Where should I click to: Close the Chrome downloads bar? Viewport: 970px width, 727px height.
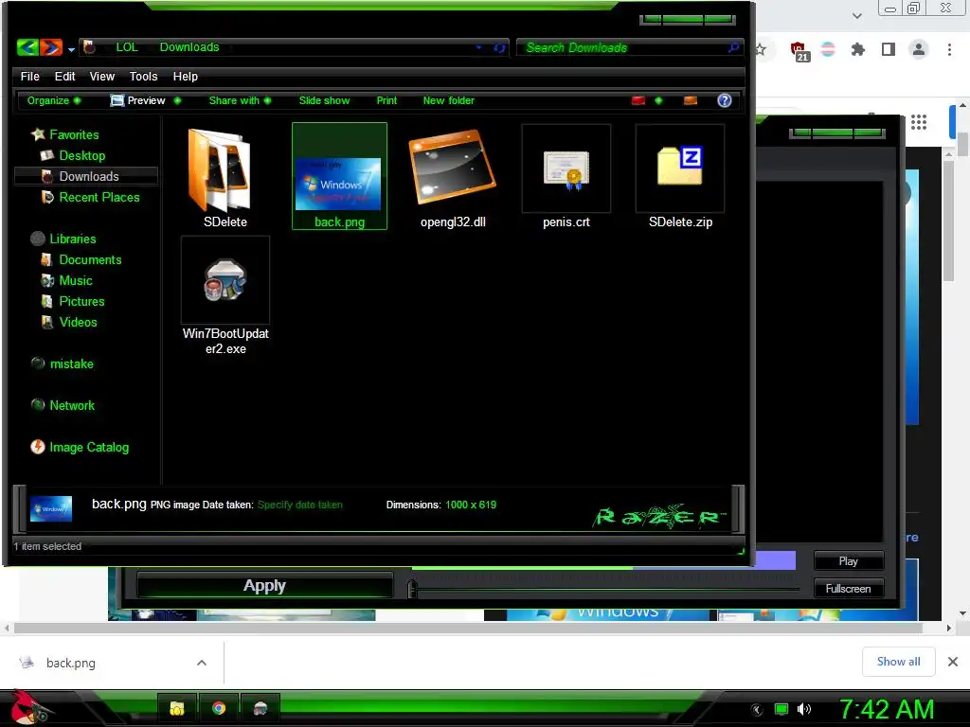tap(953, 662)
